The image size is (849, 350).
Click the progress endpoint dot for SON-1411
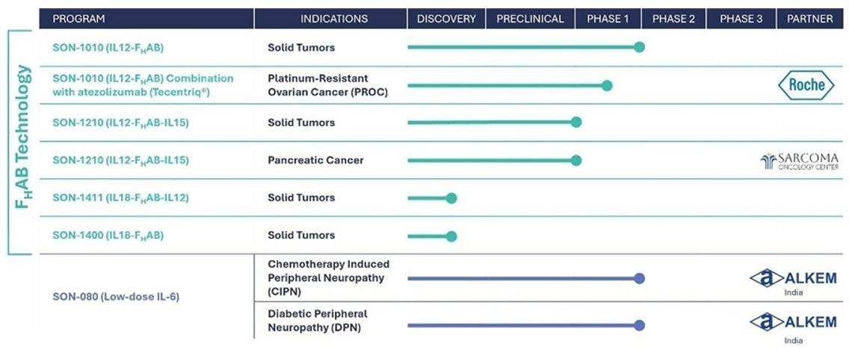451,198
